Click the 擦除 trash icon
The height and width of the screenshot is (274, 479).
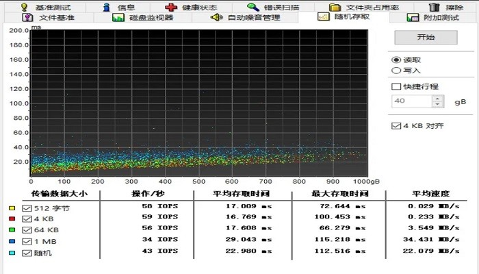click(x=433, y=7)
